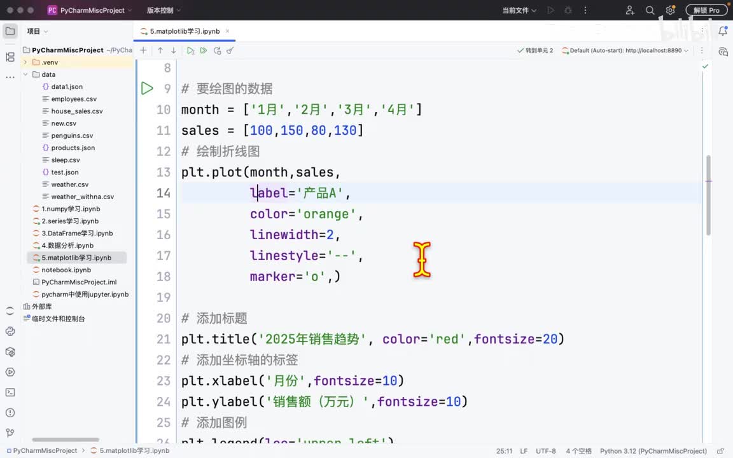Open PyCharmMiscProject project dropdown
This screenshot has height=458, width=733.
point(90,10)
